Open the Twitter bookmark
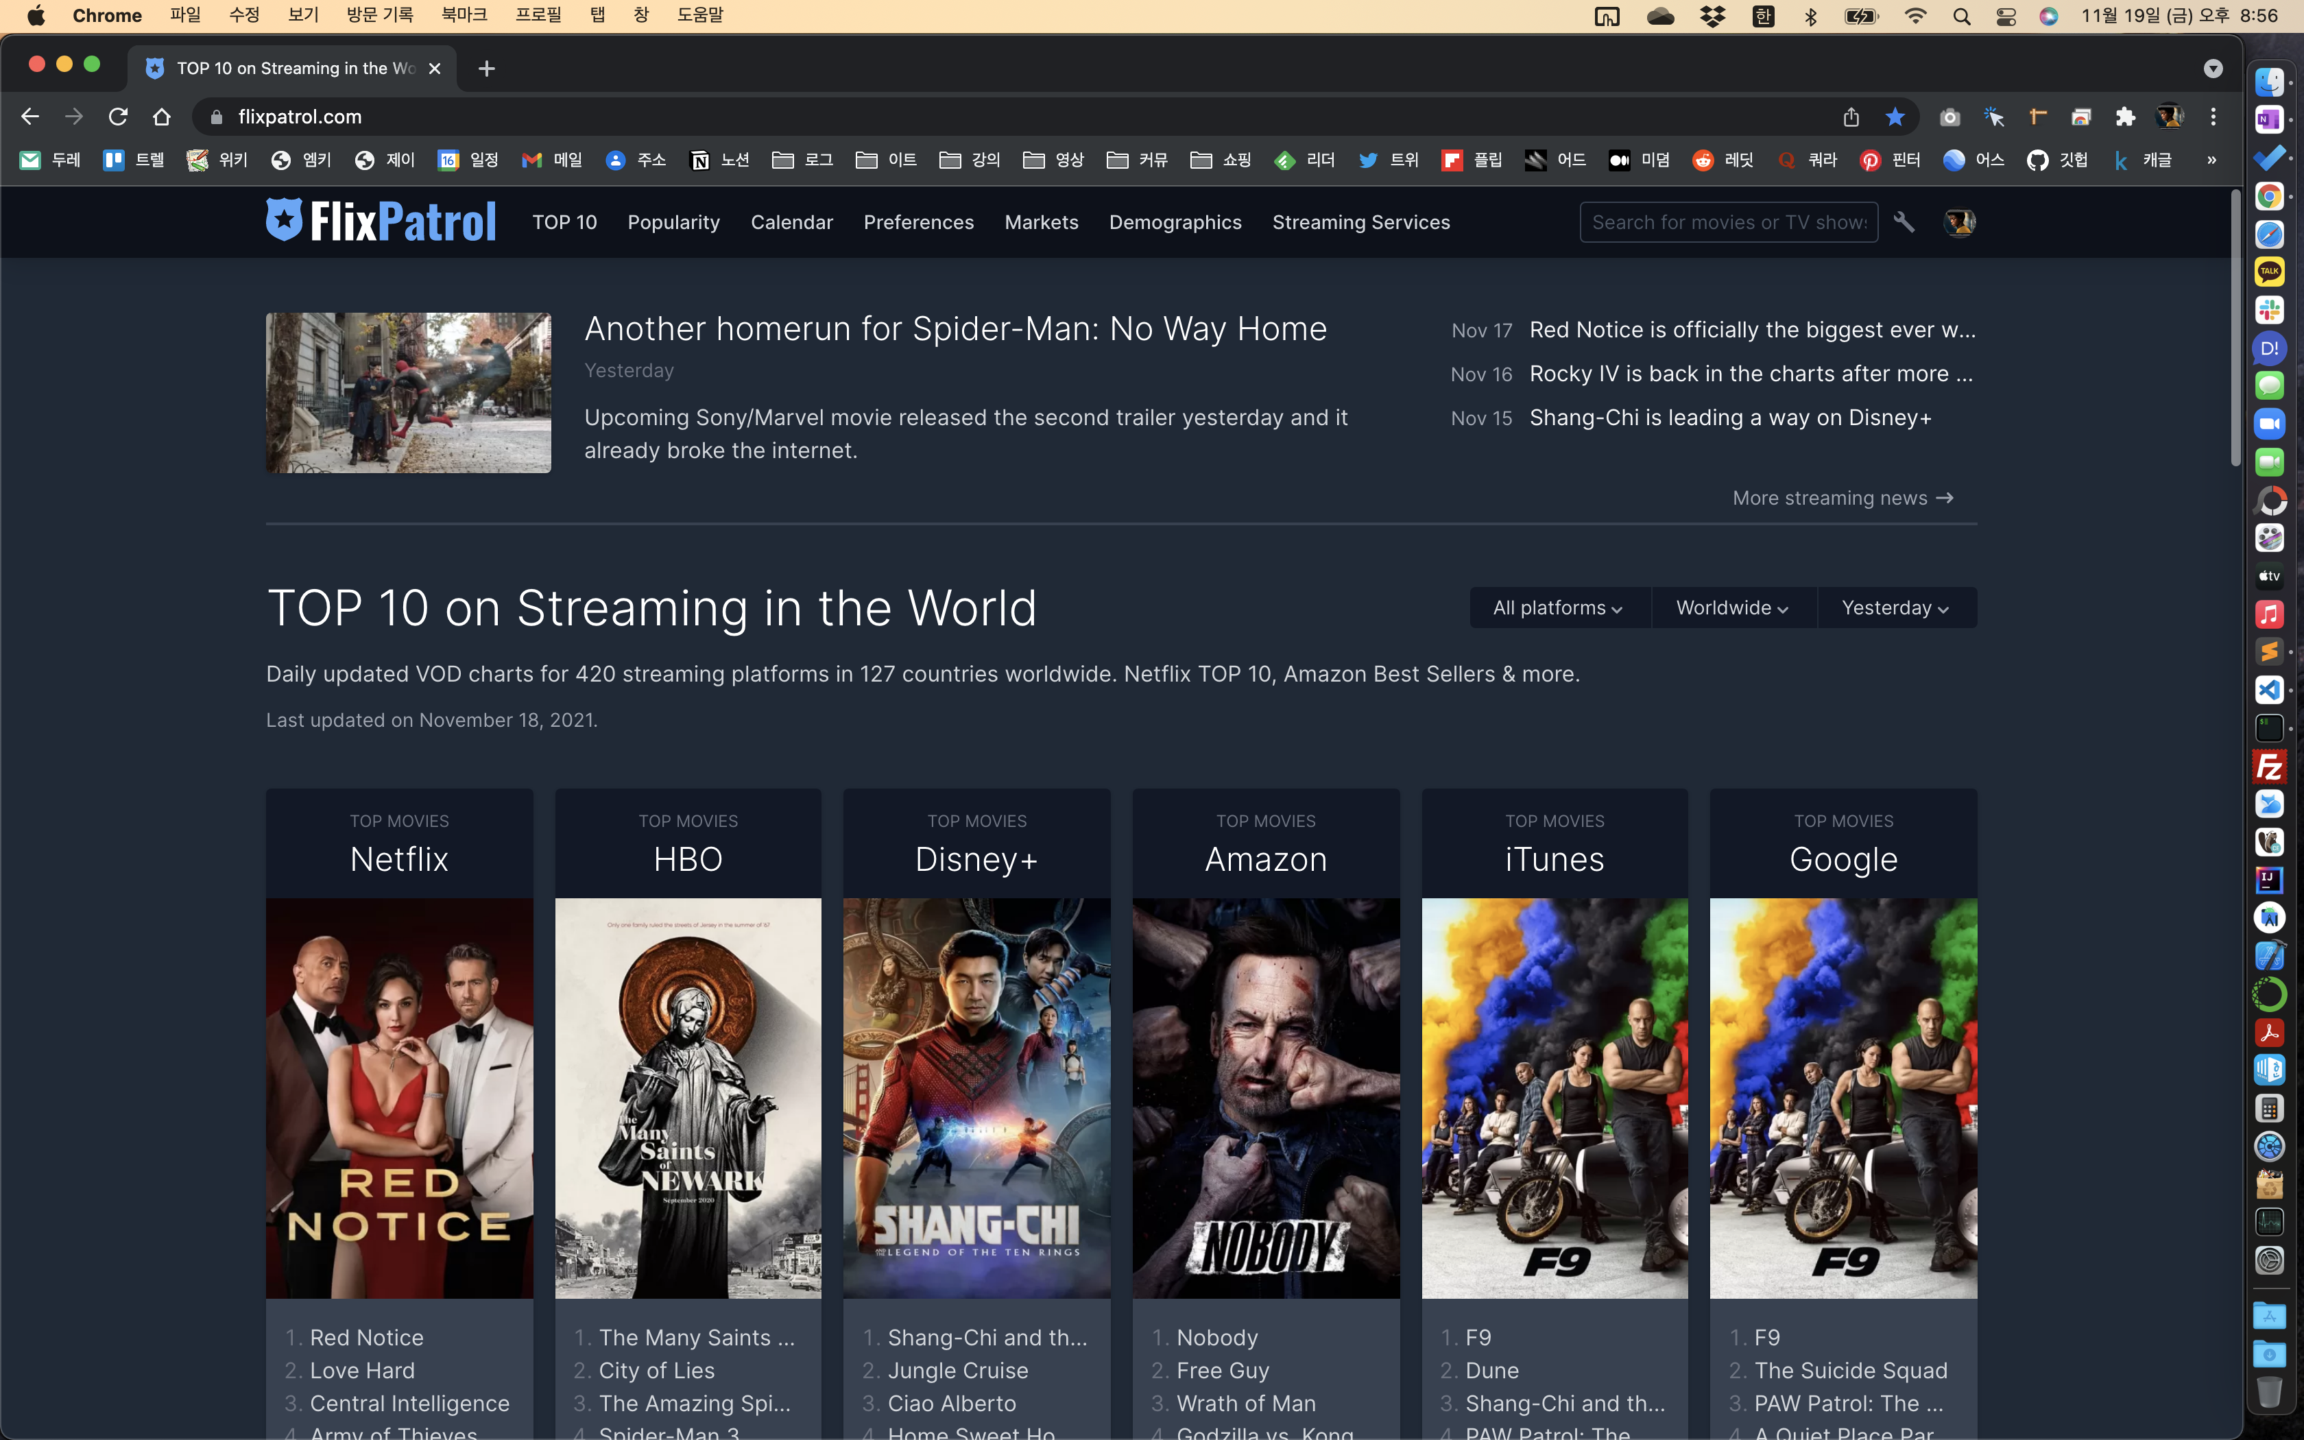This screenshot has width=2304, height=1440. point(1388,160)
